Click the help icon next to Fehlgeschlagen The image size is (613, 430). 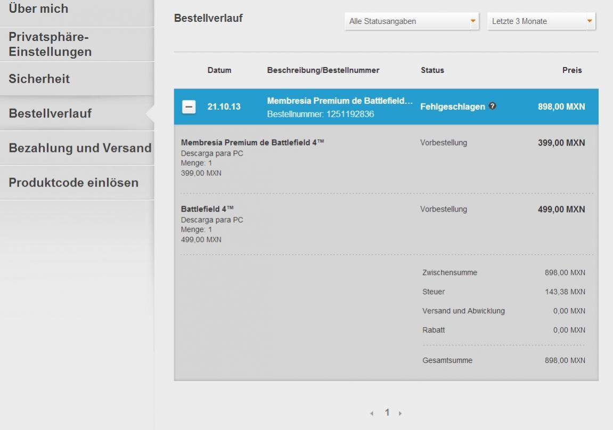tap(493, 106)
